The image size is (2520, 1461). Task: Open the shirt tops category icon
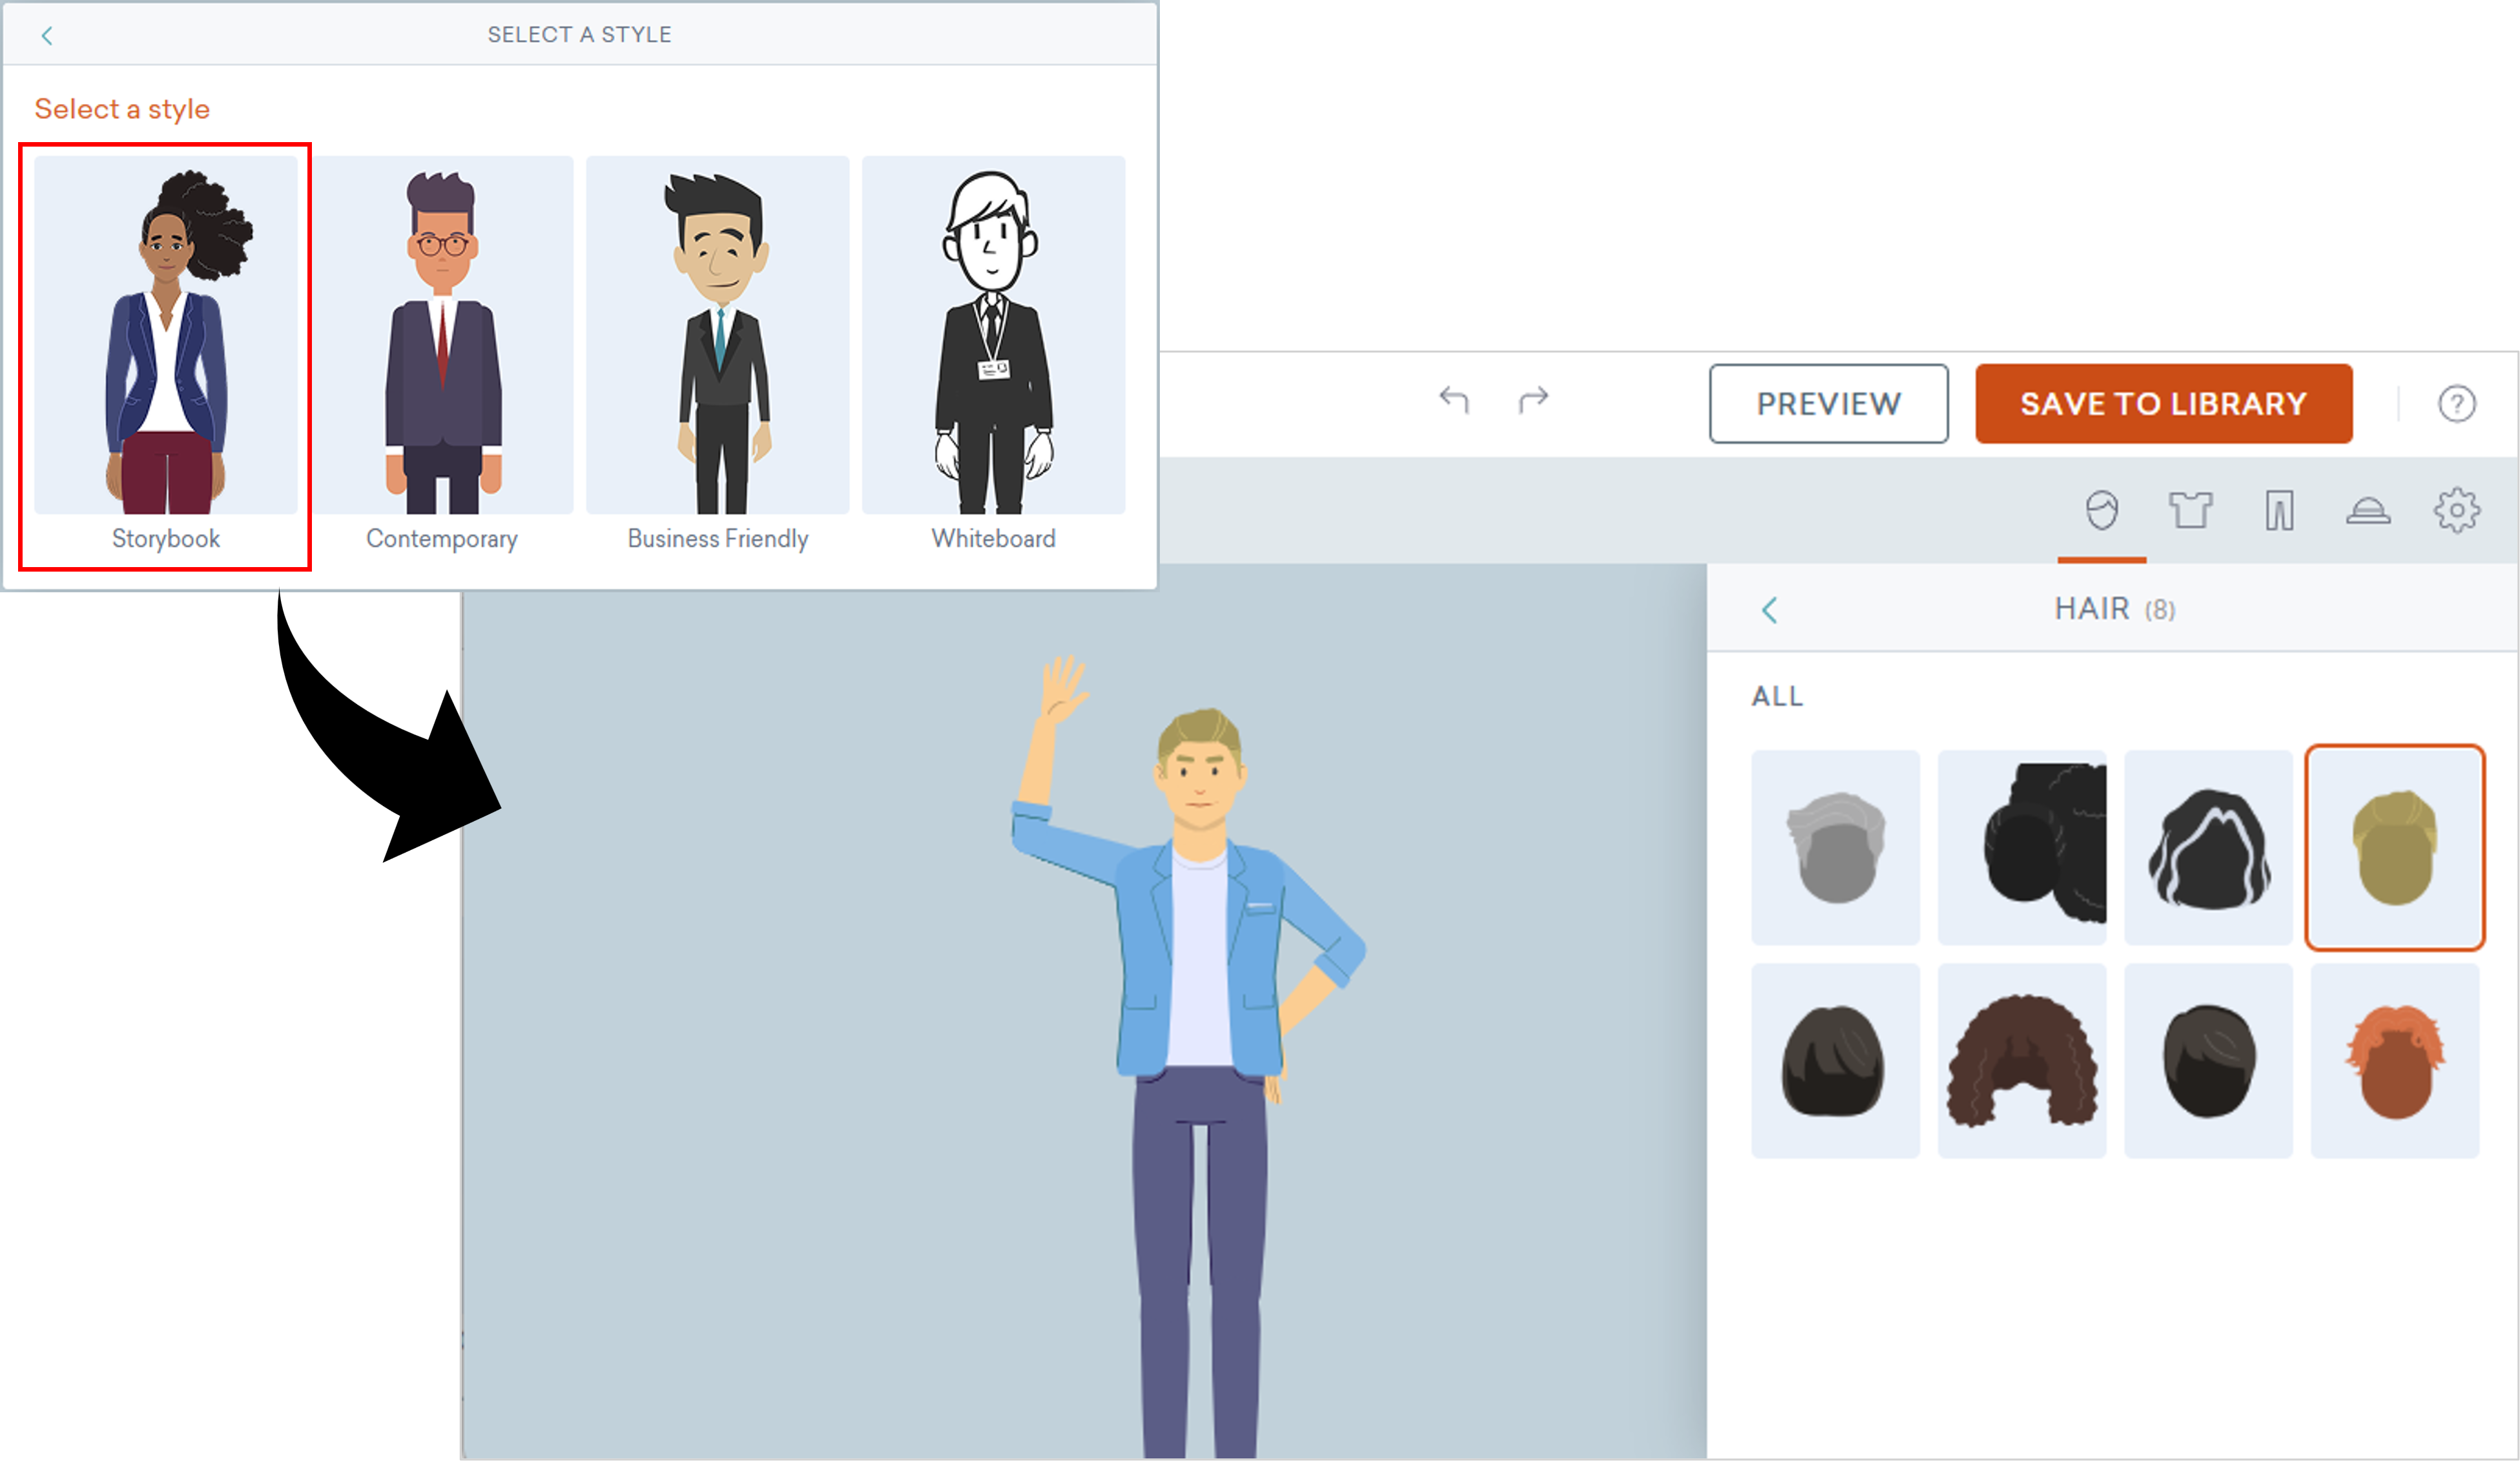(2190, 510)
